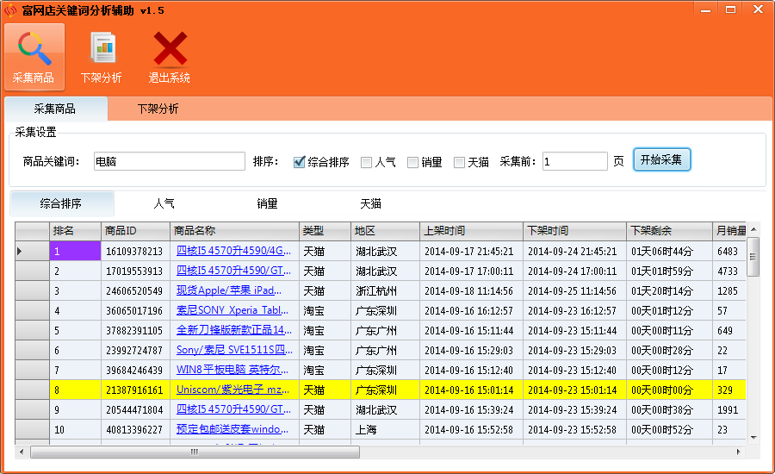Open the 销量 results tab
Image resolution: width=775 pixels, height=474 pixels.
[x=267, y=204]
